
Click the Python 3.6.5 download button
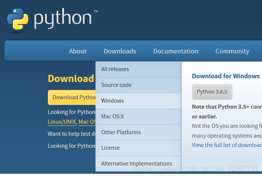click(x=212, y=92)
